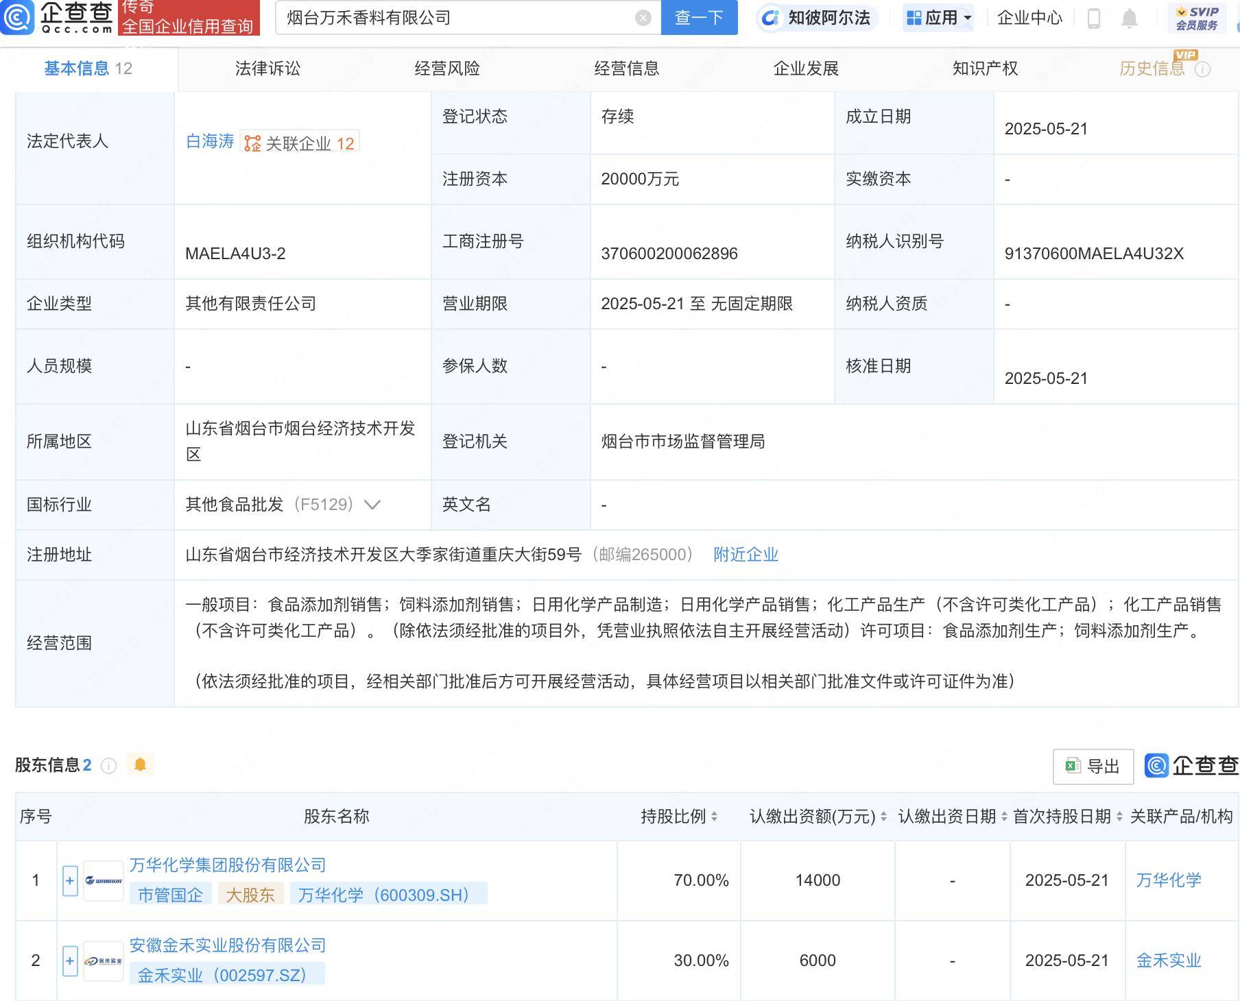The height and width of the screenshot is (1001, 1240).
Task: Open related product 万华化学 link
Action: tap(1169, 880)
